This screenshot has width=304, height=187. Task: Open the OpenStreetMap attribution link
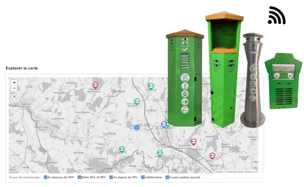[x=235, y=172]
